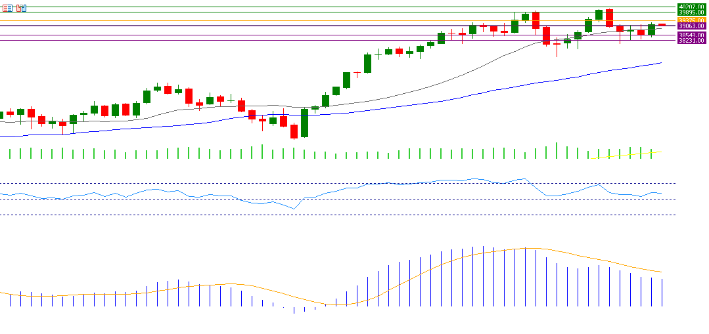Click the tallest green volume bar

coord(557,150)
